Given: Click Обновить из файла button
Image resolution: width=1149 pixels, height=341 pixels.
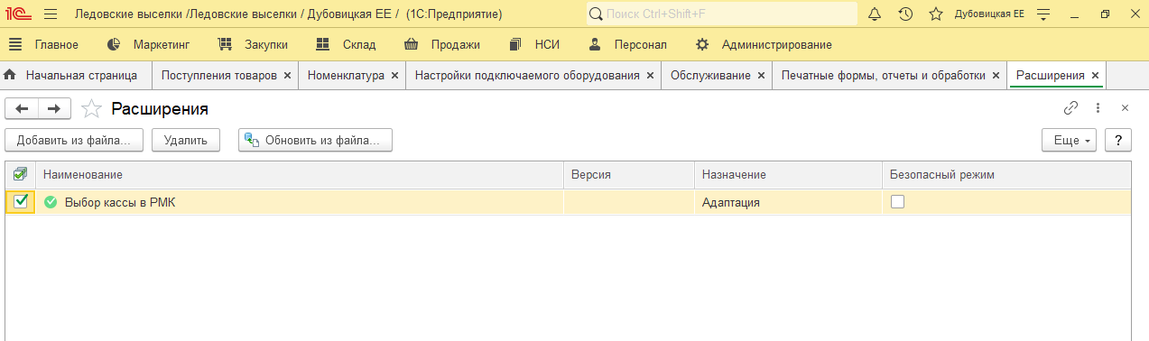Looking at the screenshot, I should pos(315,140).
